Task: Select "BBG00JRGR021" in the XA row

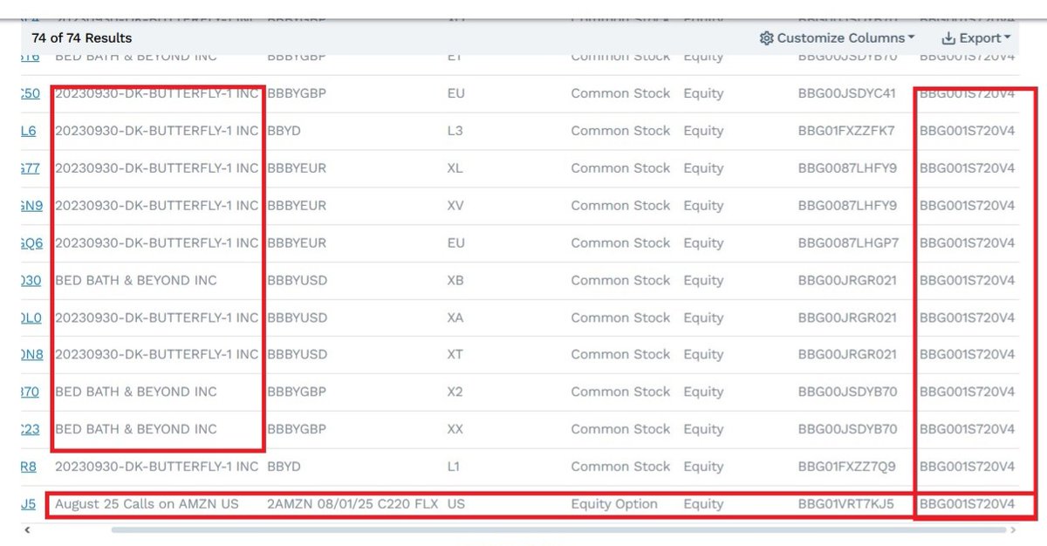Action: click(x=847, y=318)
